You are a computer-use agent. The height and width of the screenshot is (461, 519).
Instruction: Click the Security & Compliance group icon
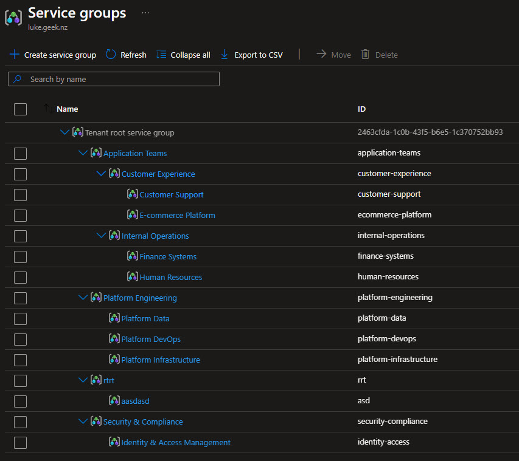[x=96, y=421]
